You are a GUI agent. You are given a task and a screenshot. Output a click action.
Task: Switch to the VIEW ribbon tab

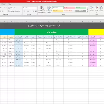(x=10, y=4)
